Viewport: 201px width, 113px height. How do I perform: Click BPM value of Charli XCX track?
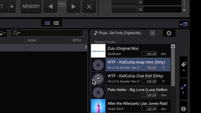(149, 109)
